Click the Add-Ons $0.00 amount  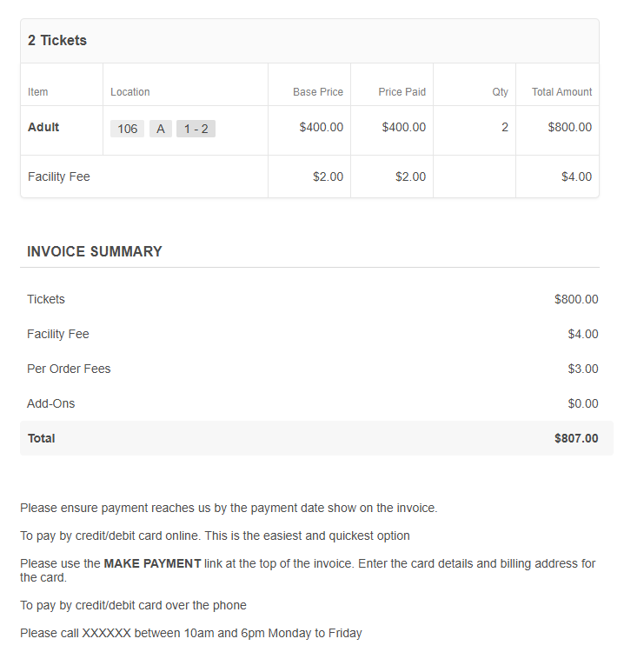(583, 403)
